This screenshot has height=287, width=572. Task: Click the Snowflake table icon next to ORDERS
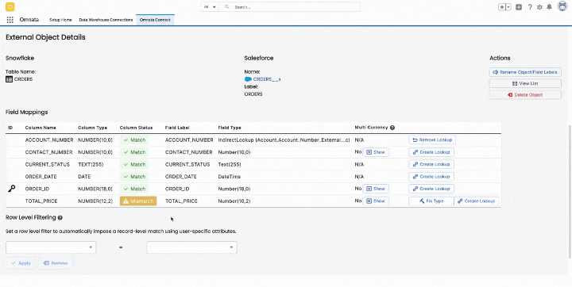click(9, 79)
